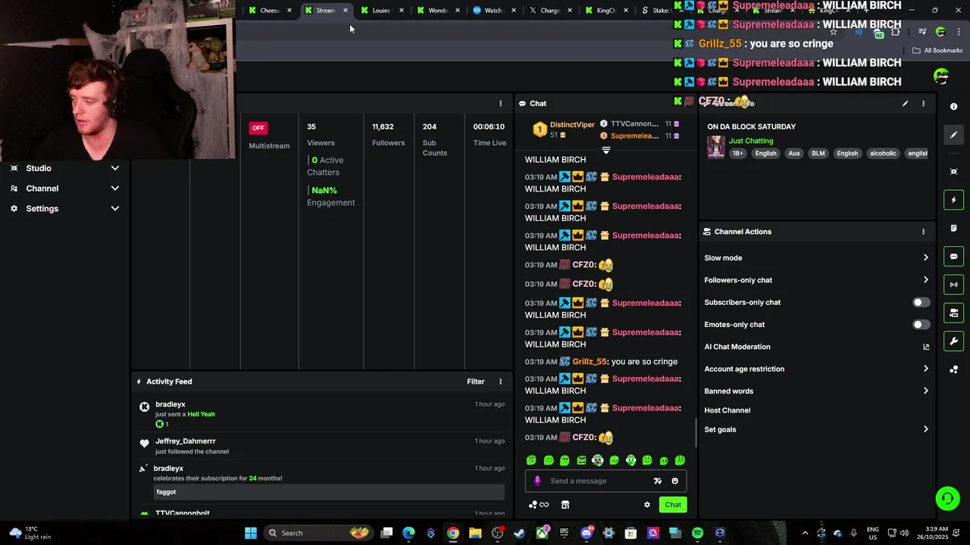Click the translate icon in message box
Viewport: 970px width, 545px height.
(x=657, y=481)
